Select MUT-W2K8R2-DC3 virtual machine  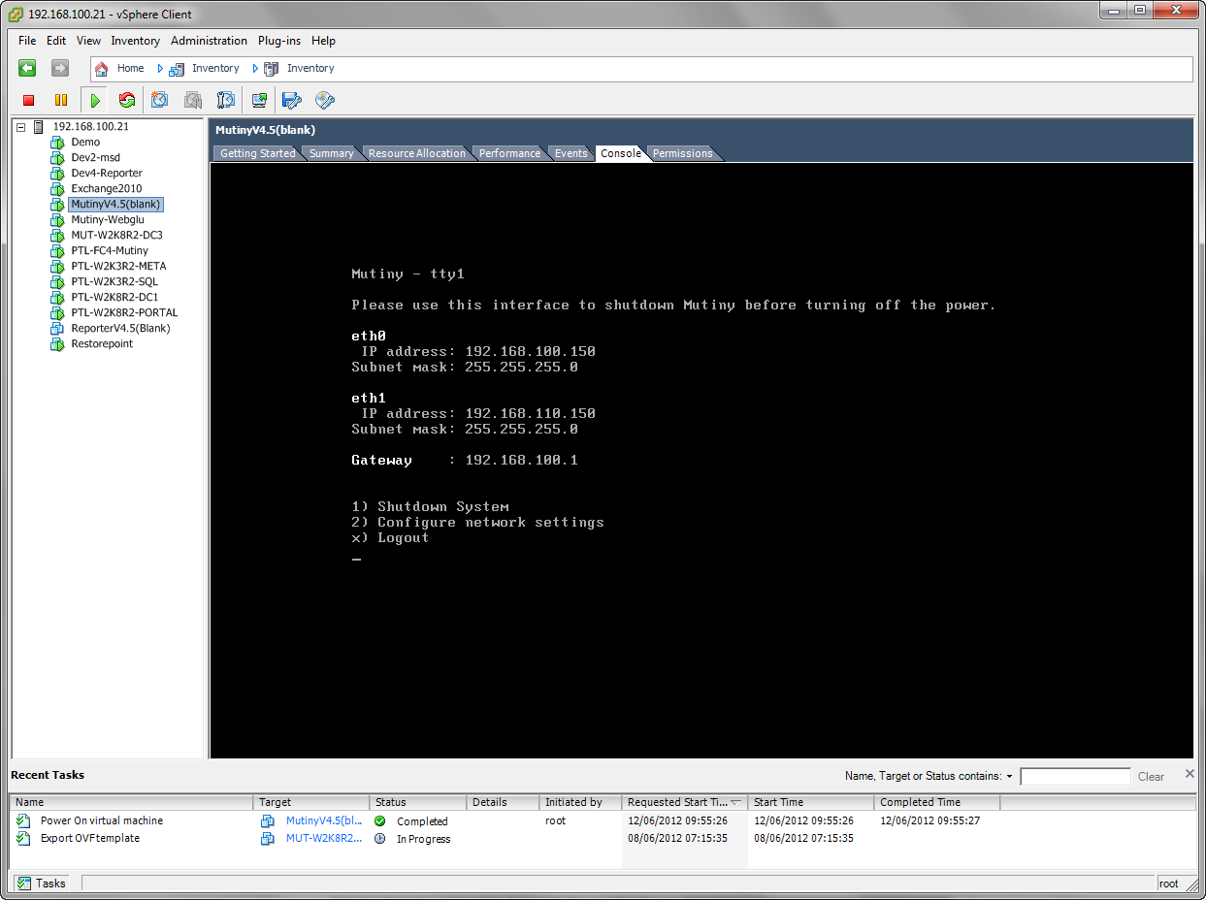[x=116, y=236]
